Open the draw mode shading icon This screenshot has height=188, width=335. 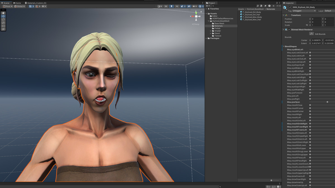pyautogui.click(x=159, y=6)
